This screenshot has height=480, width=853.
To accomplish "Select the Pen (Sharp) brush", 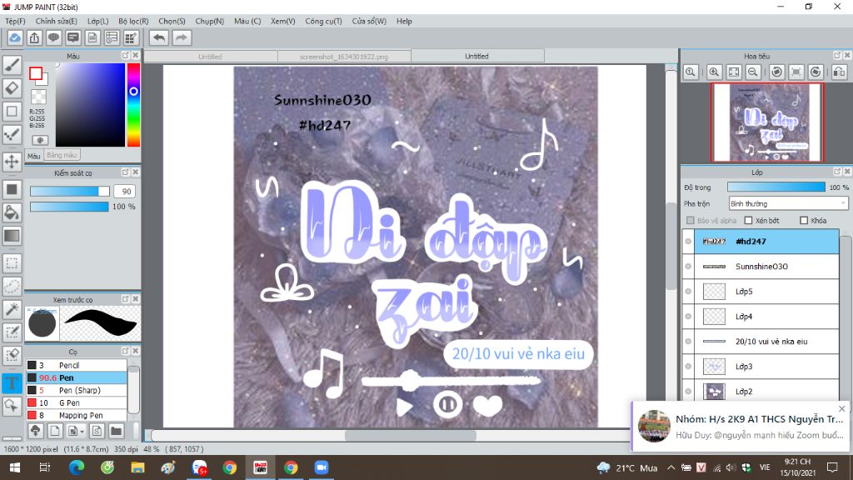I will click(x=76, y=390).
